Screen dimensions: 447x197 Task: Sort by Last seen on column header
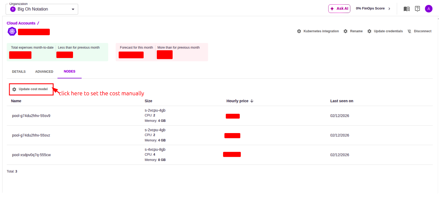coord(342,101)
